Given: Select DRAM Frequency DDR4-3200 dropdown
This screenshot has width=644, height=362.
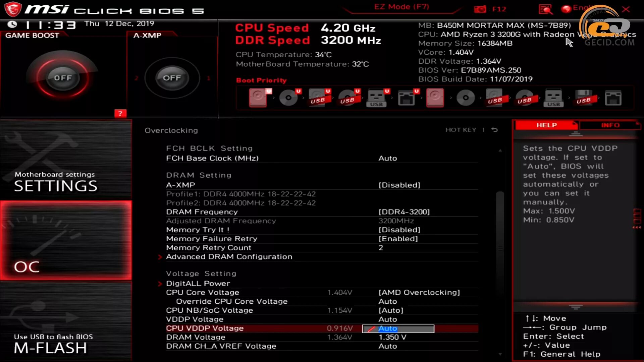Looking at the screenshot, I should click(404, 212).
